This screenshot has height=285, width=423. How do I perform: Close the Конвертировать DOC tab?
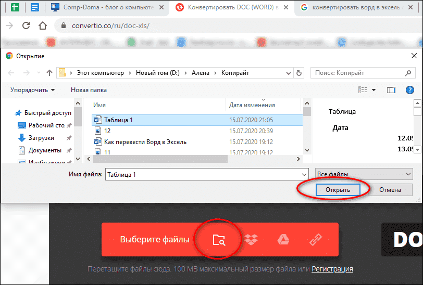click(286, 7)
